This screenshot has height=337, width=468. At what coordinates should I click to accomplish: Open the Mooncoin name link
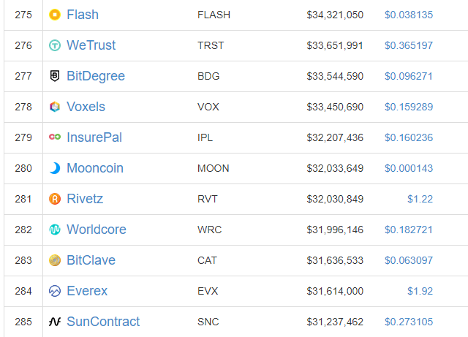coord(95,168)
